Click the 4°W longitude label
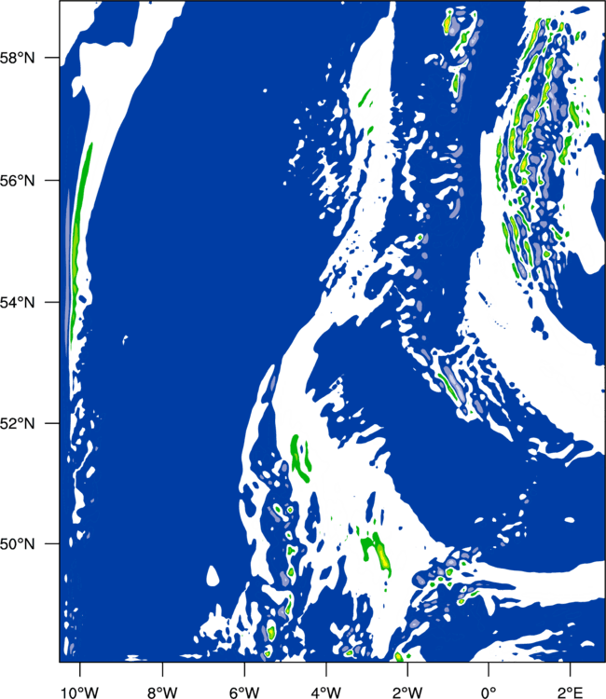This screenshot has width=606, height=699. [326, 692]
